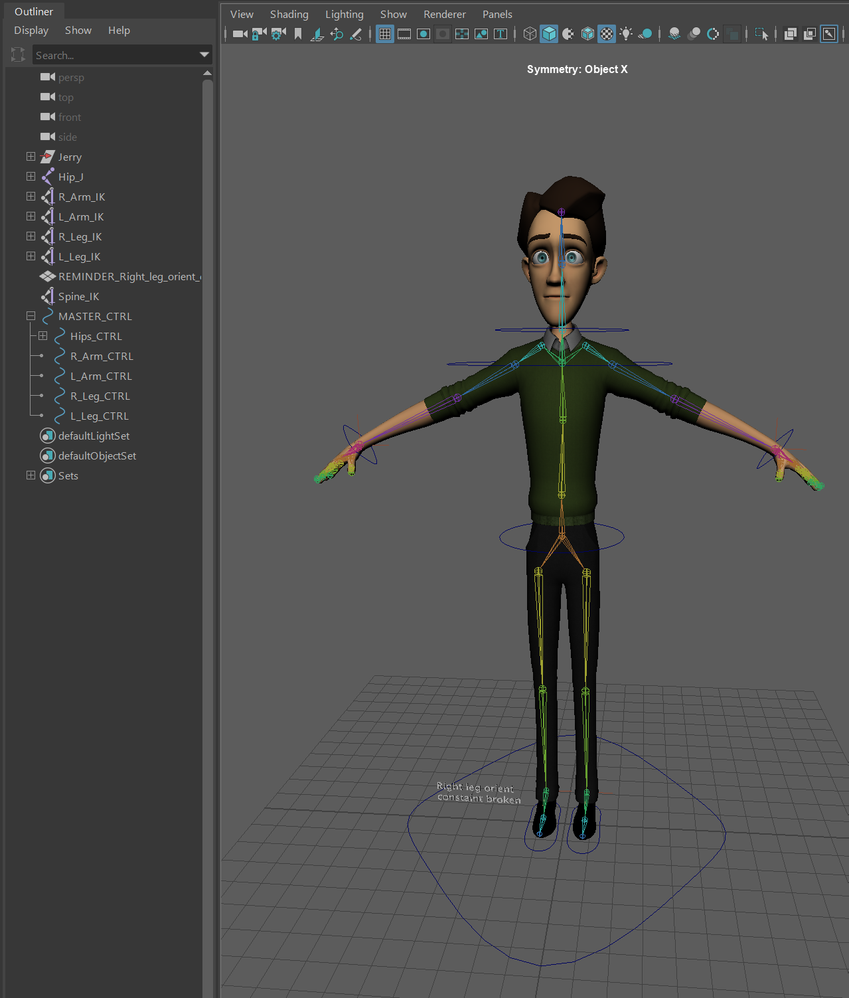Screen dimensions: 849x998
Task: Click the camera Bookmarks icon
Action: pyautogui.click(x=298, y=34)
